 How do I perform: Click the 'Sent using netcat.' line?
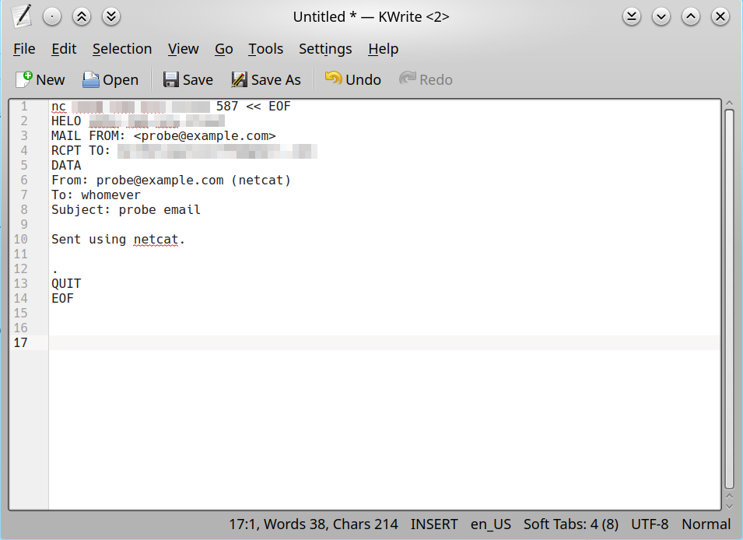click(x=118, y=240)
